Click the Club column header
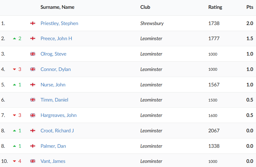 click(145, 7)
